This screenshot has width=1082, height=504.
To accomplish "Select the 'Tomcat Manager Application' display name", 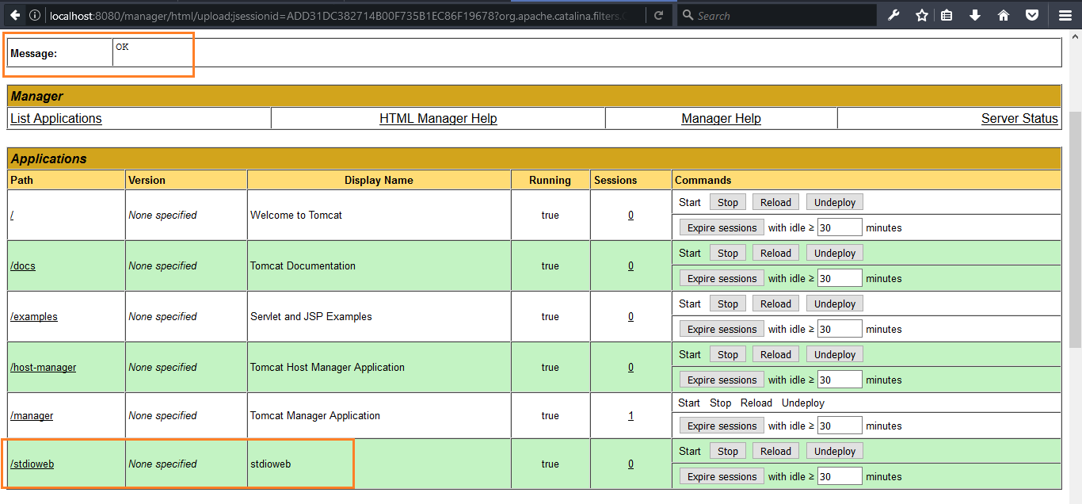I will coord(315,415).
